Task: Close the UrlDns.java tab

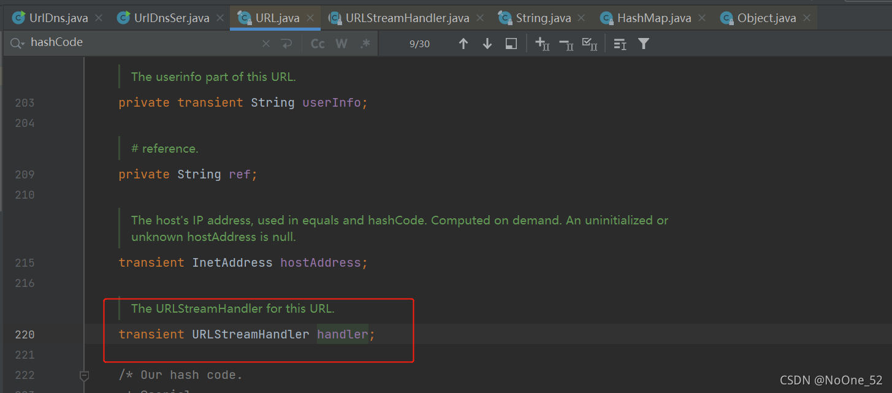Action: (x=99, y=18)
